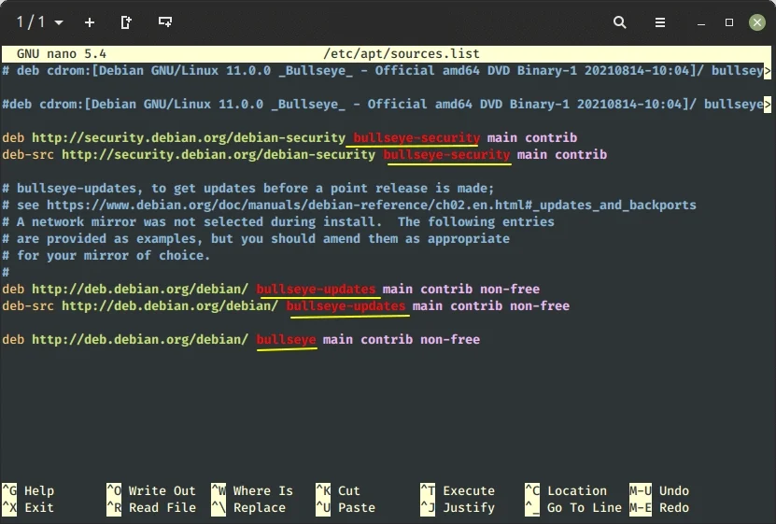Viewport: 776px width, 524px height.
Task: Click the ^T Execute shortcut
Action: (458, 491)
